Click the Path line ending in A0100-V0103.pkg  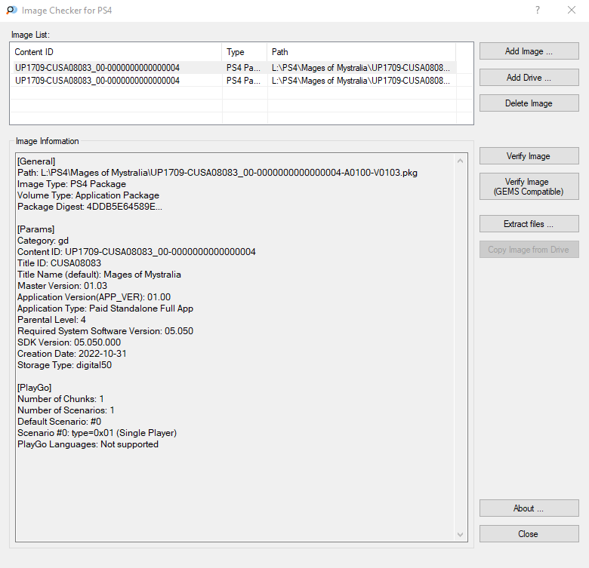click(x=217, y=173)
